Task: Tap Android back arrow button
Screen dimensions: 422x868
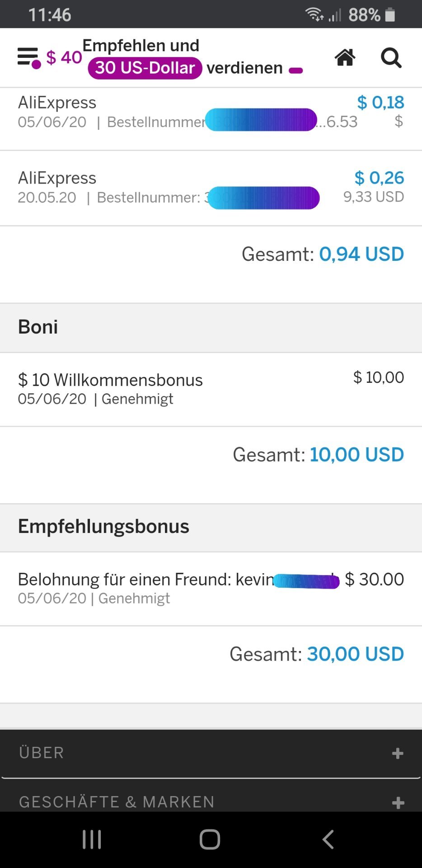Action: click(328, 840)
